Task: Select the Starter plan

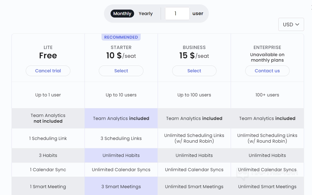Action: [121, 71]
